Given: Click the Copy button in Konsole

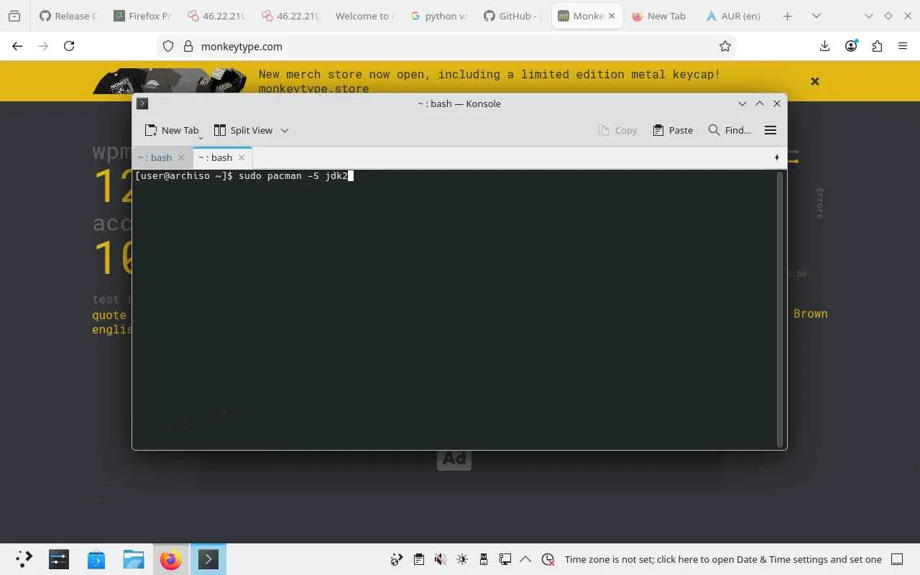Looking at the screenshot, I should (617, 130).
